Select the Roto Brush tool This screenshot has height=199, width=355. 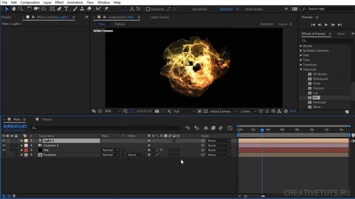pyautogui.click(x=98, y=9)
